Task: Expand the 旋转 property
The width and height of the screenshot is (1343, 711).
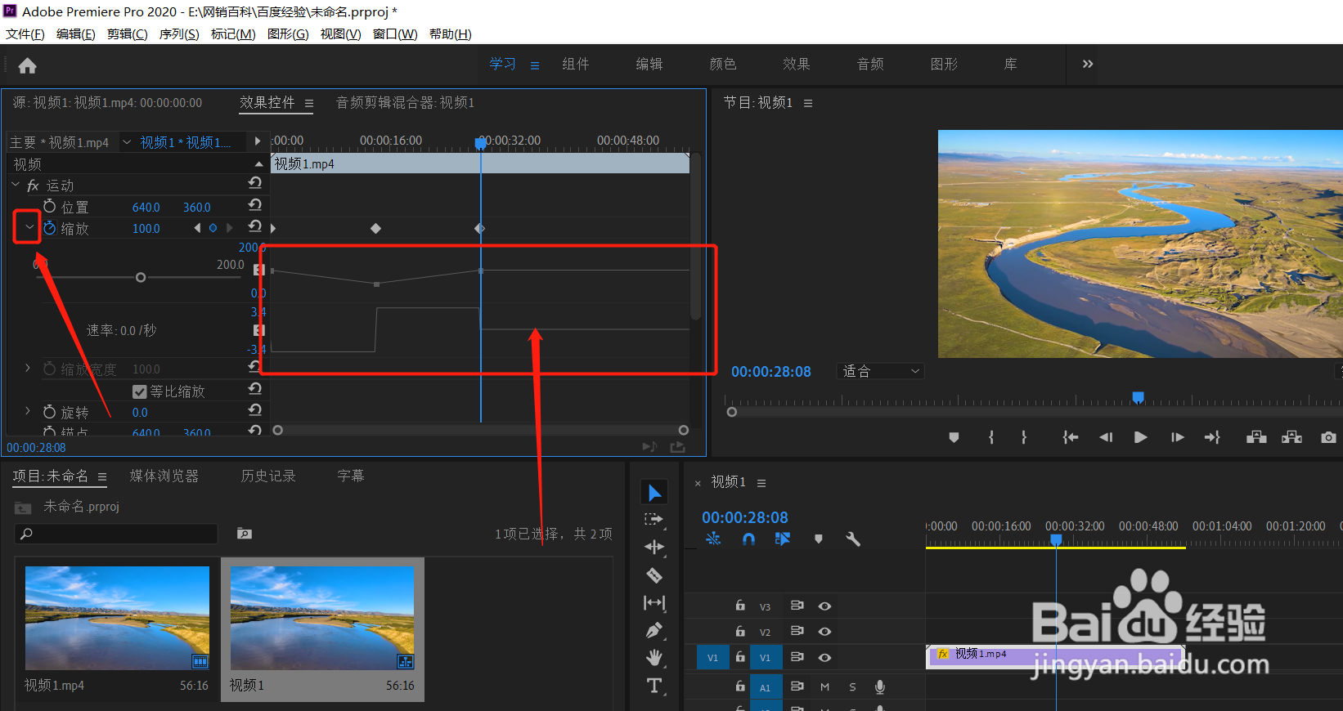Action: [x=27, y=411]
